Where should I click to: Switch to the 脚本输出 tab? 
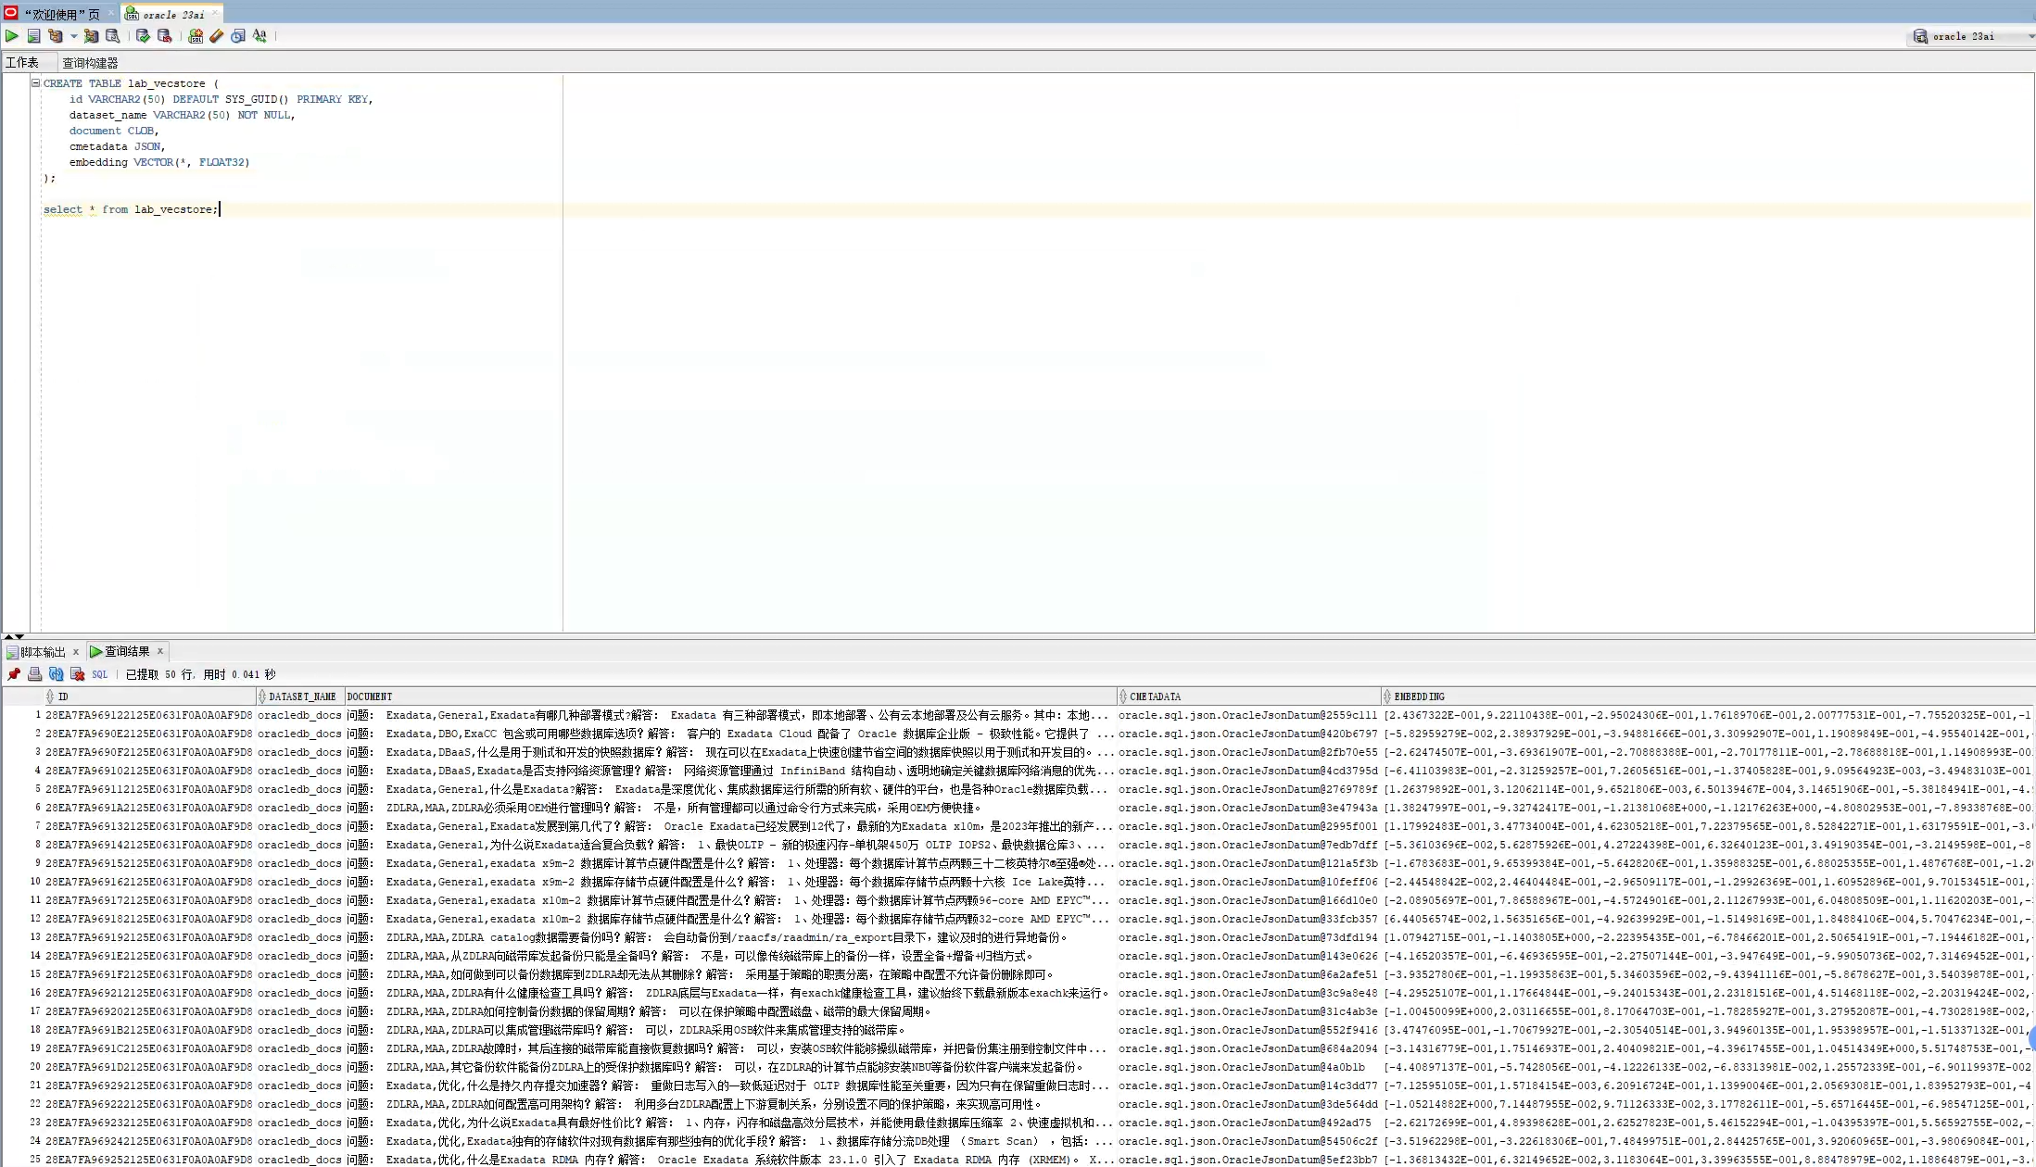click(43, 652)
